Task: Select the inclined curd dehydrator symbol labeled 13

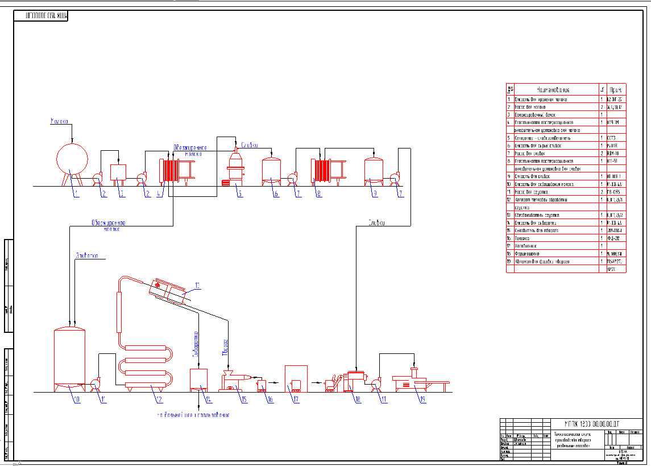Action: tap(168, 291)
